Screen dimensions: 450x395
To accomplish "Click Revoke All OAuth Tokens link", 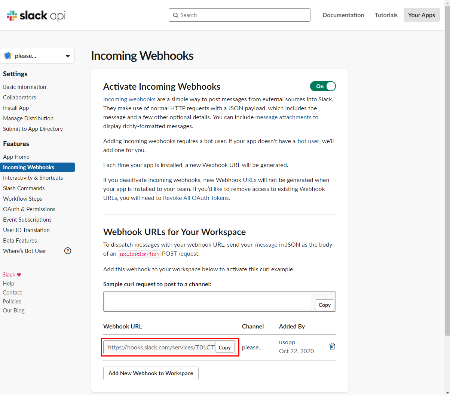I will pyautogui.click(x=196, y=198).
